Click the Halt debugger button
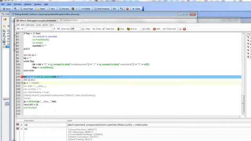 pos(156,29)
